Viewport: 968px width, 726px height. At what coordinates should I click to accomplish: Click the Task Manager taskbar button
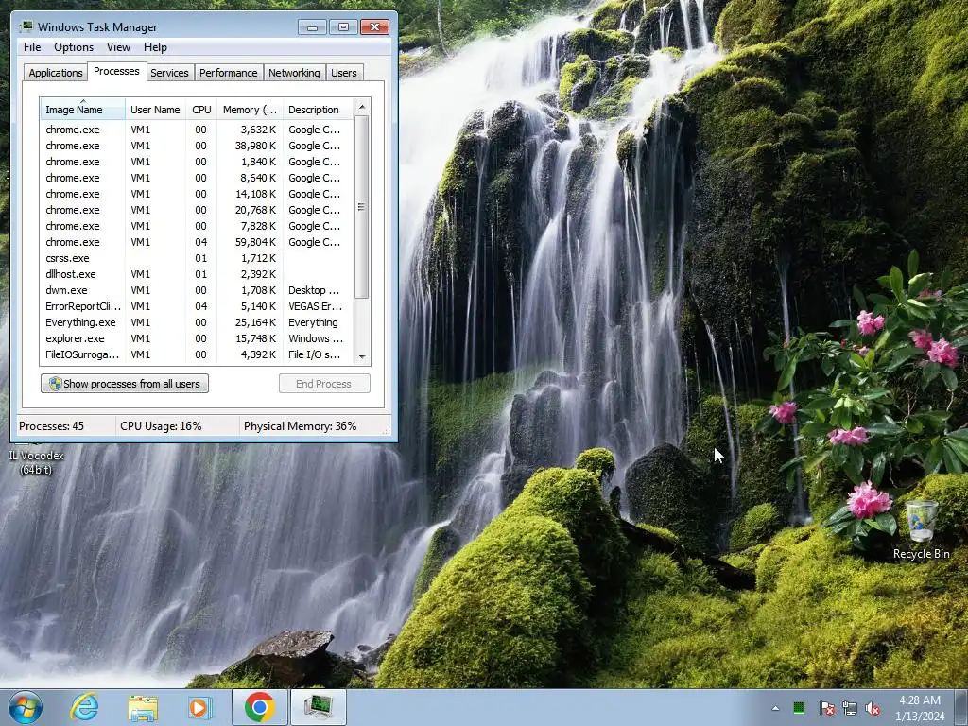click(319, 707)
